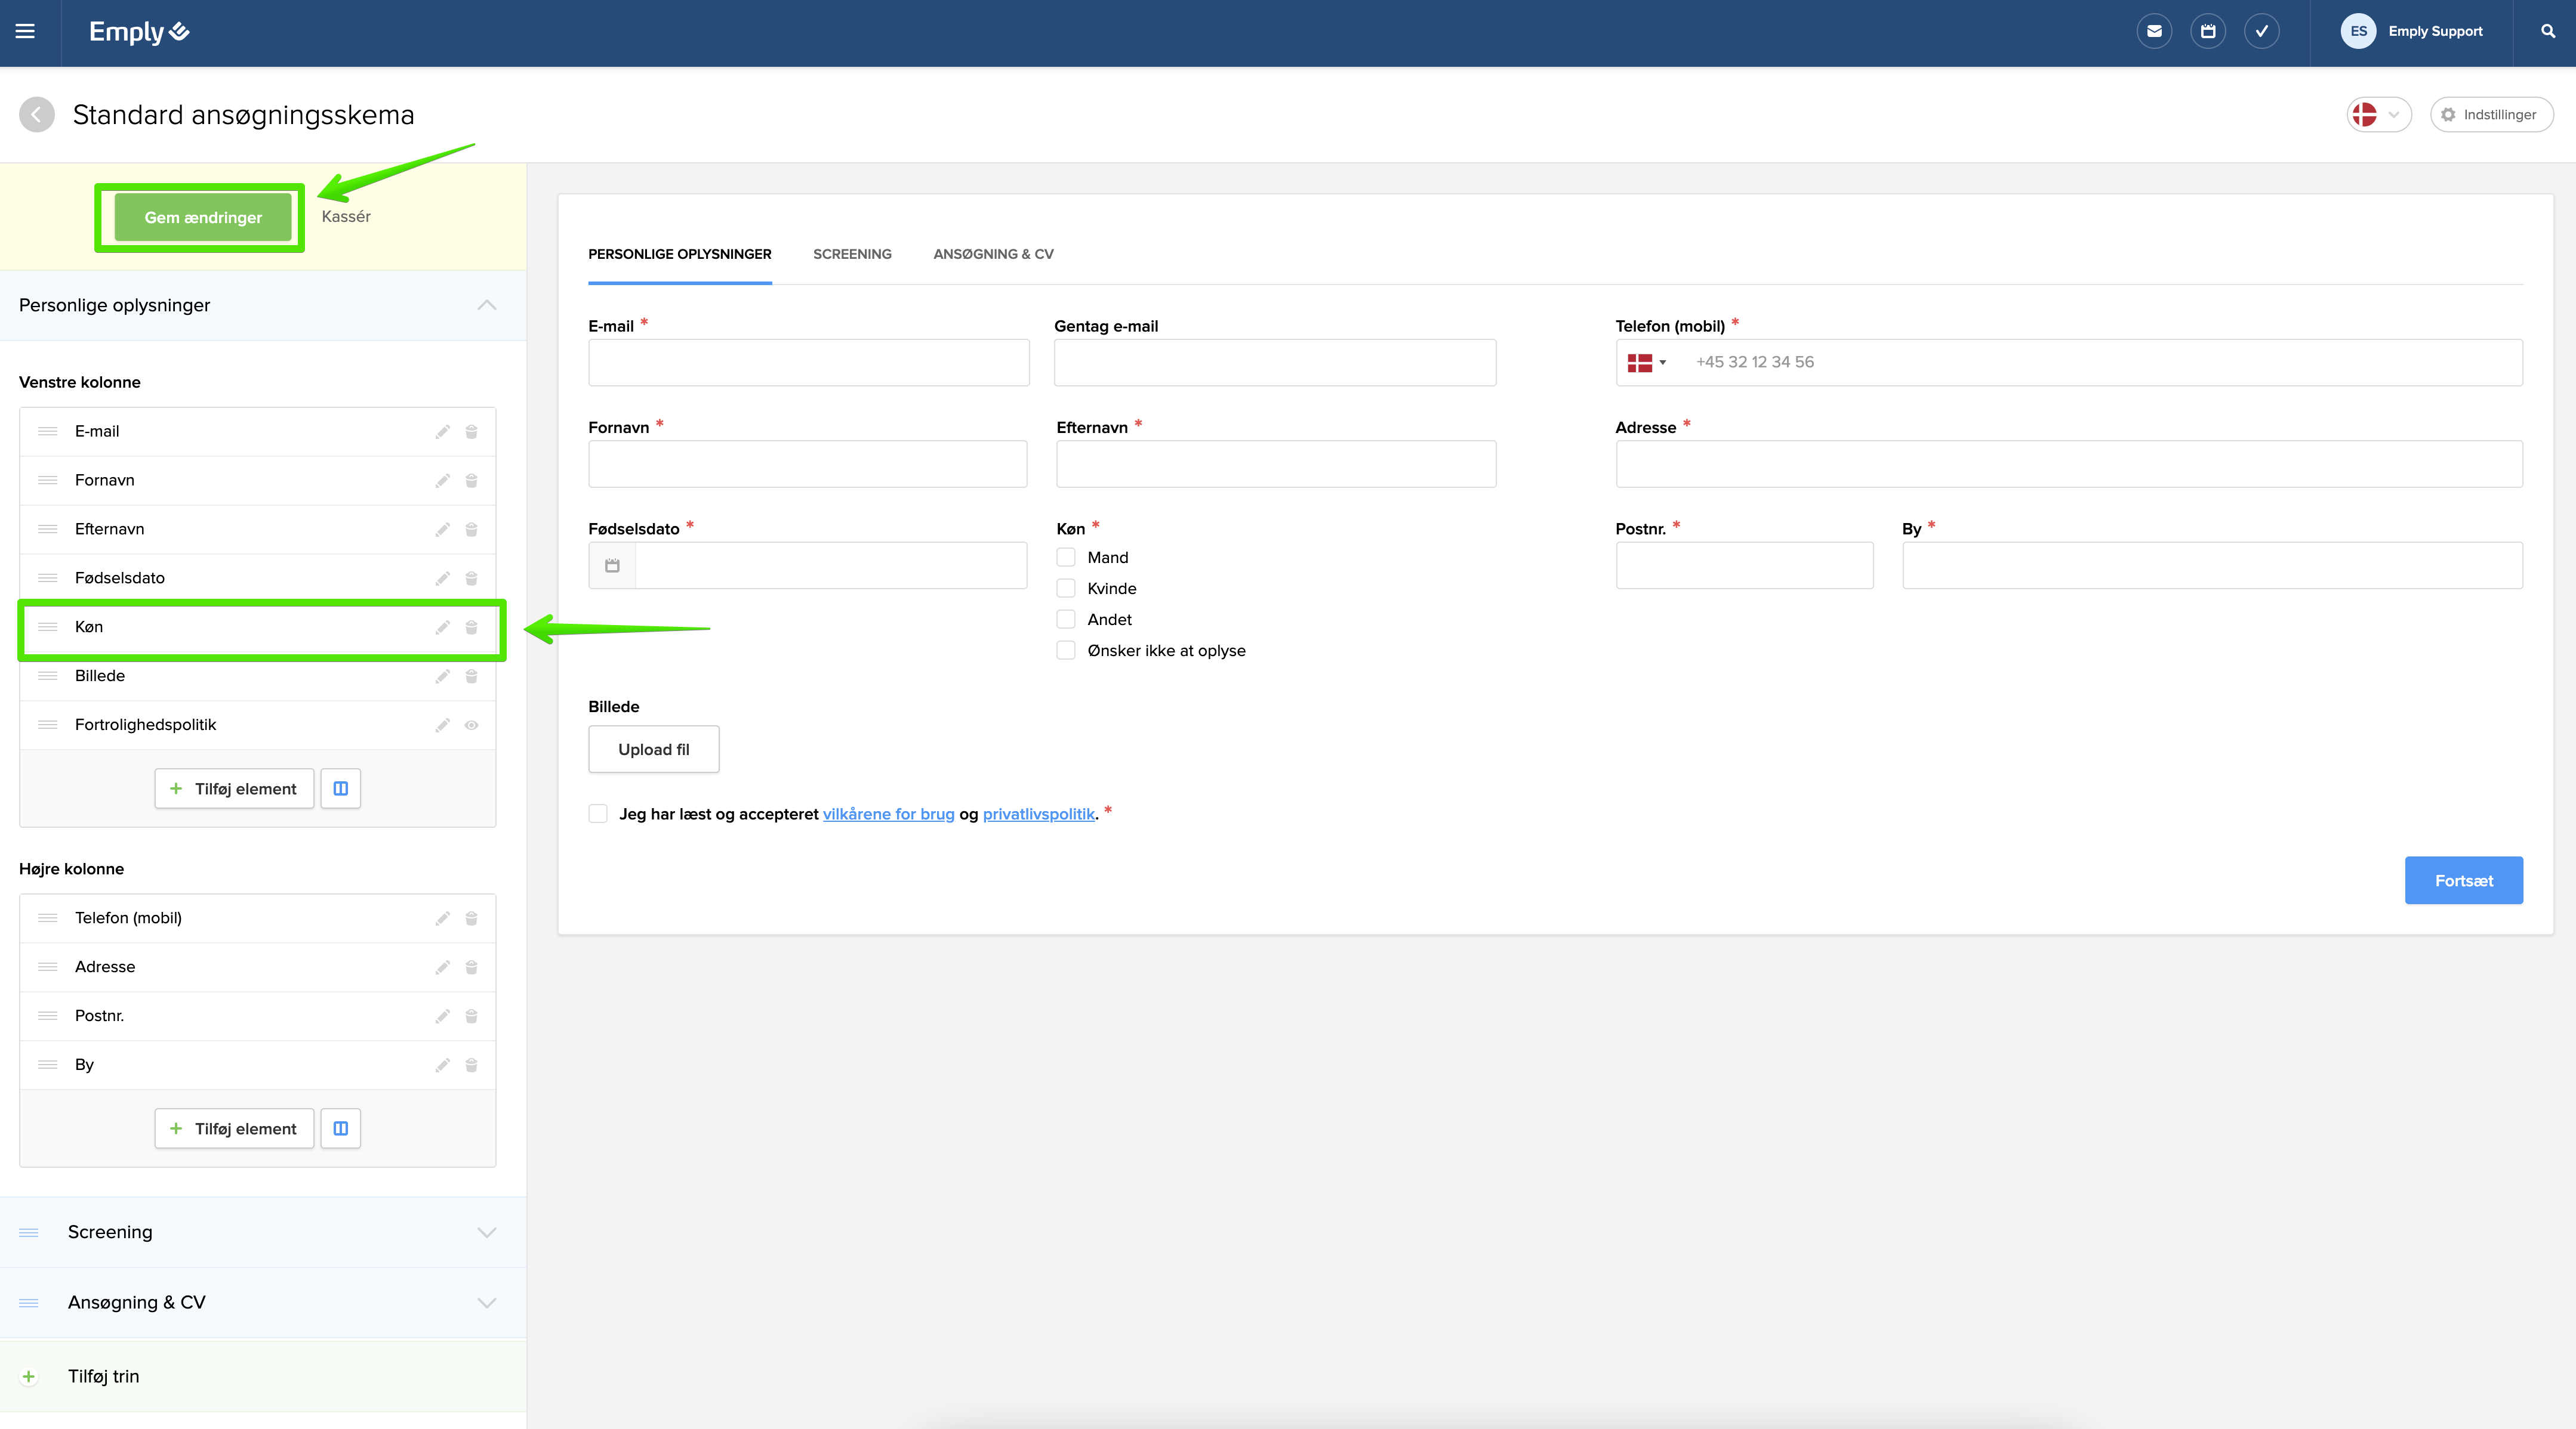Switch to the SCREENING tab

(x=852, y=254)
